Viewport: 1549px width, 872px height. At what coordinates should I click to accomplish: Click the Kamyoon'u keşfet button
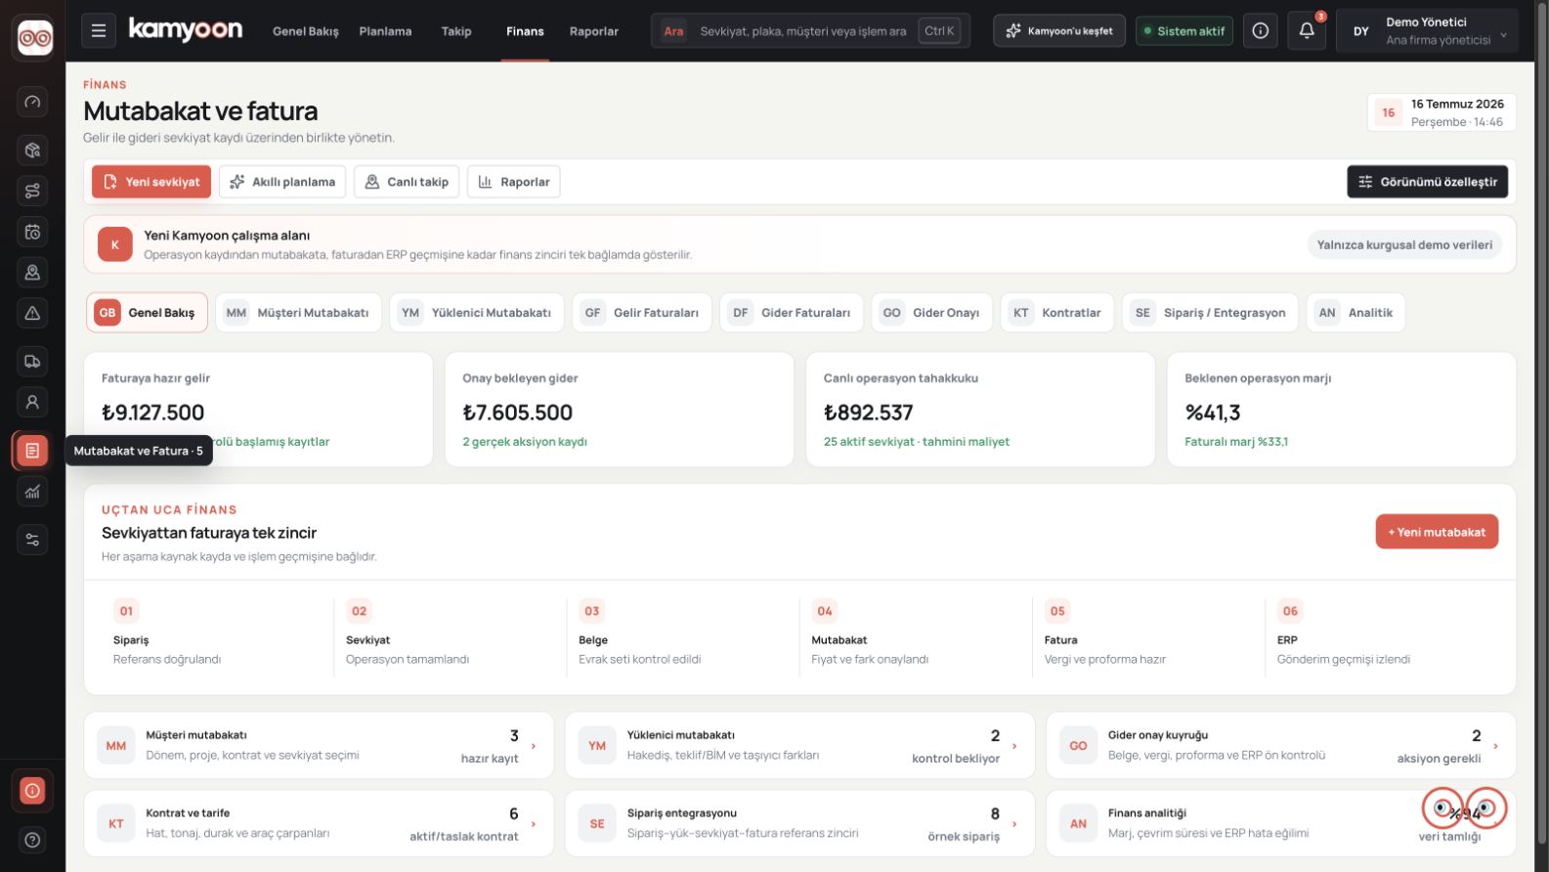pyautogui.click(x=1059, y=31)
